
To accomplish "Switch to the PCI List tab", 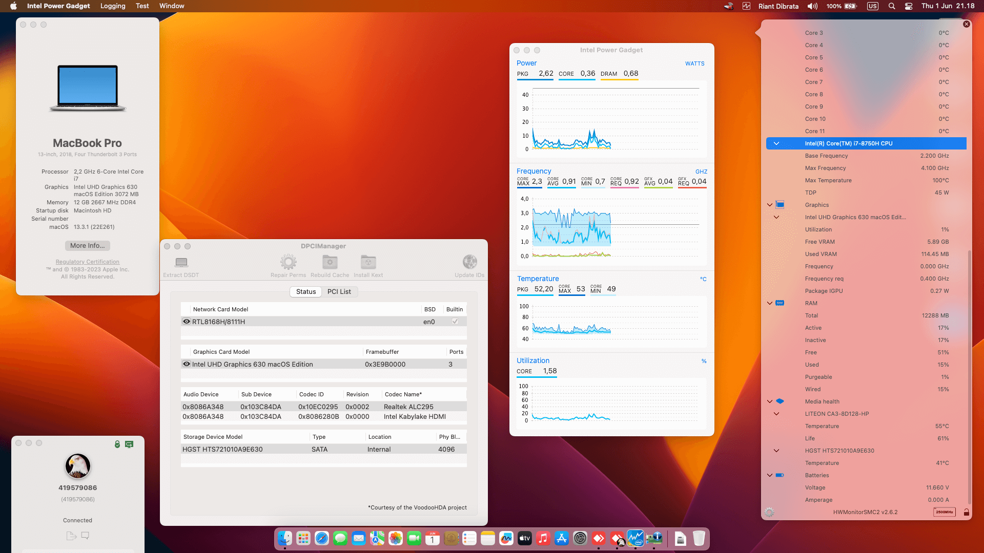I will pyautogui.click(x=339, y=291).
